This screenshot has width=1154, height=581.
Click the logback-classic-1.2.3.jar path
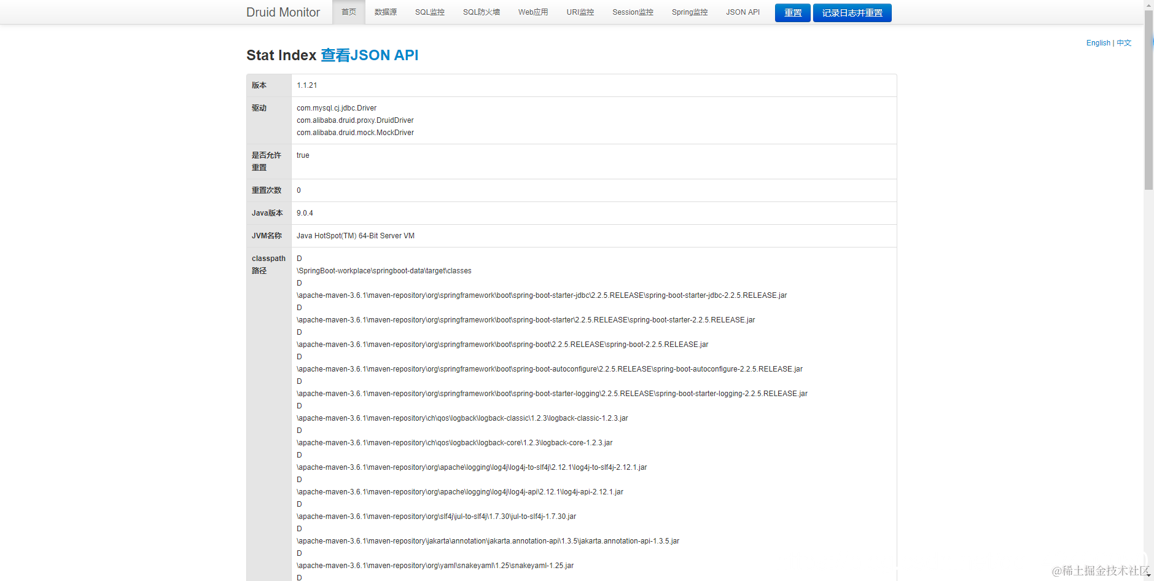pyautogui.click(x=462, y=418)
